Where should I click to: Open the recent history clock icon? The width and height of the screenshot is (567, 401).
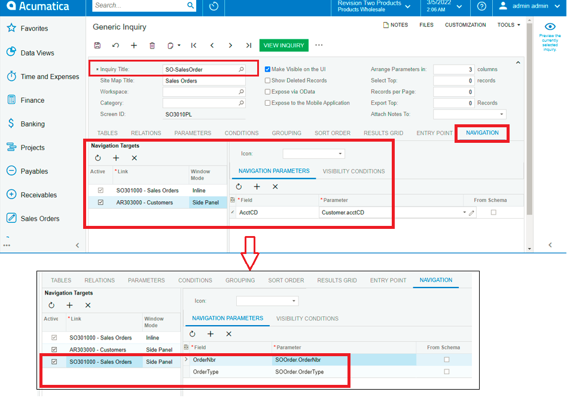[214, 6]
